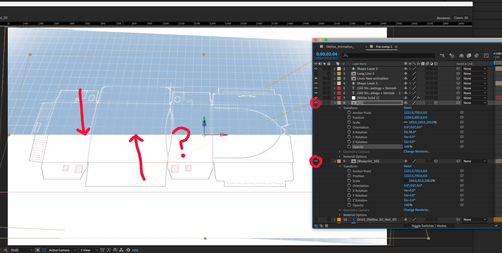Image resolution: width=502 pixels, height=253 pixels.
Task: Click the audio column header icon
Action: click(x=320, y=64)
